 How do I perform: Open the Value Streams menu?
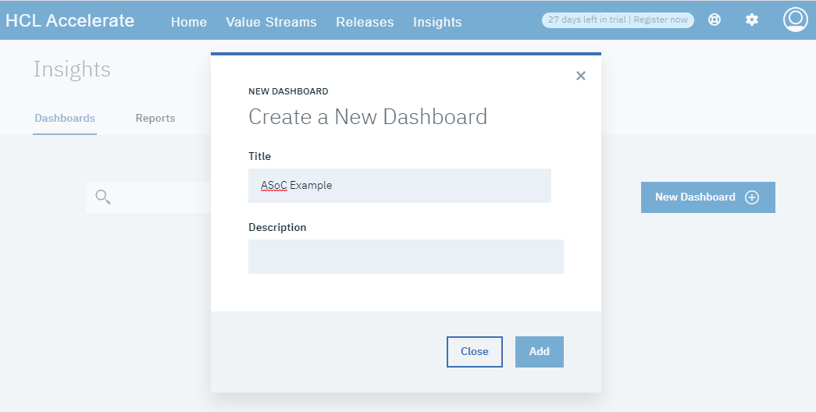click(271, 22)
